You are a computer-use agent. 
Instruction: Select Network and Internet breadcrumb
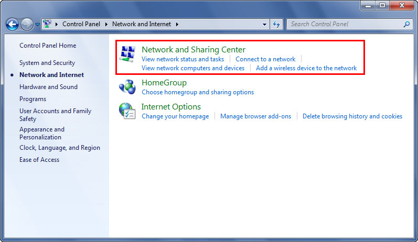coord(142,24)
